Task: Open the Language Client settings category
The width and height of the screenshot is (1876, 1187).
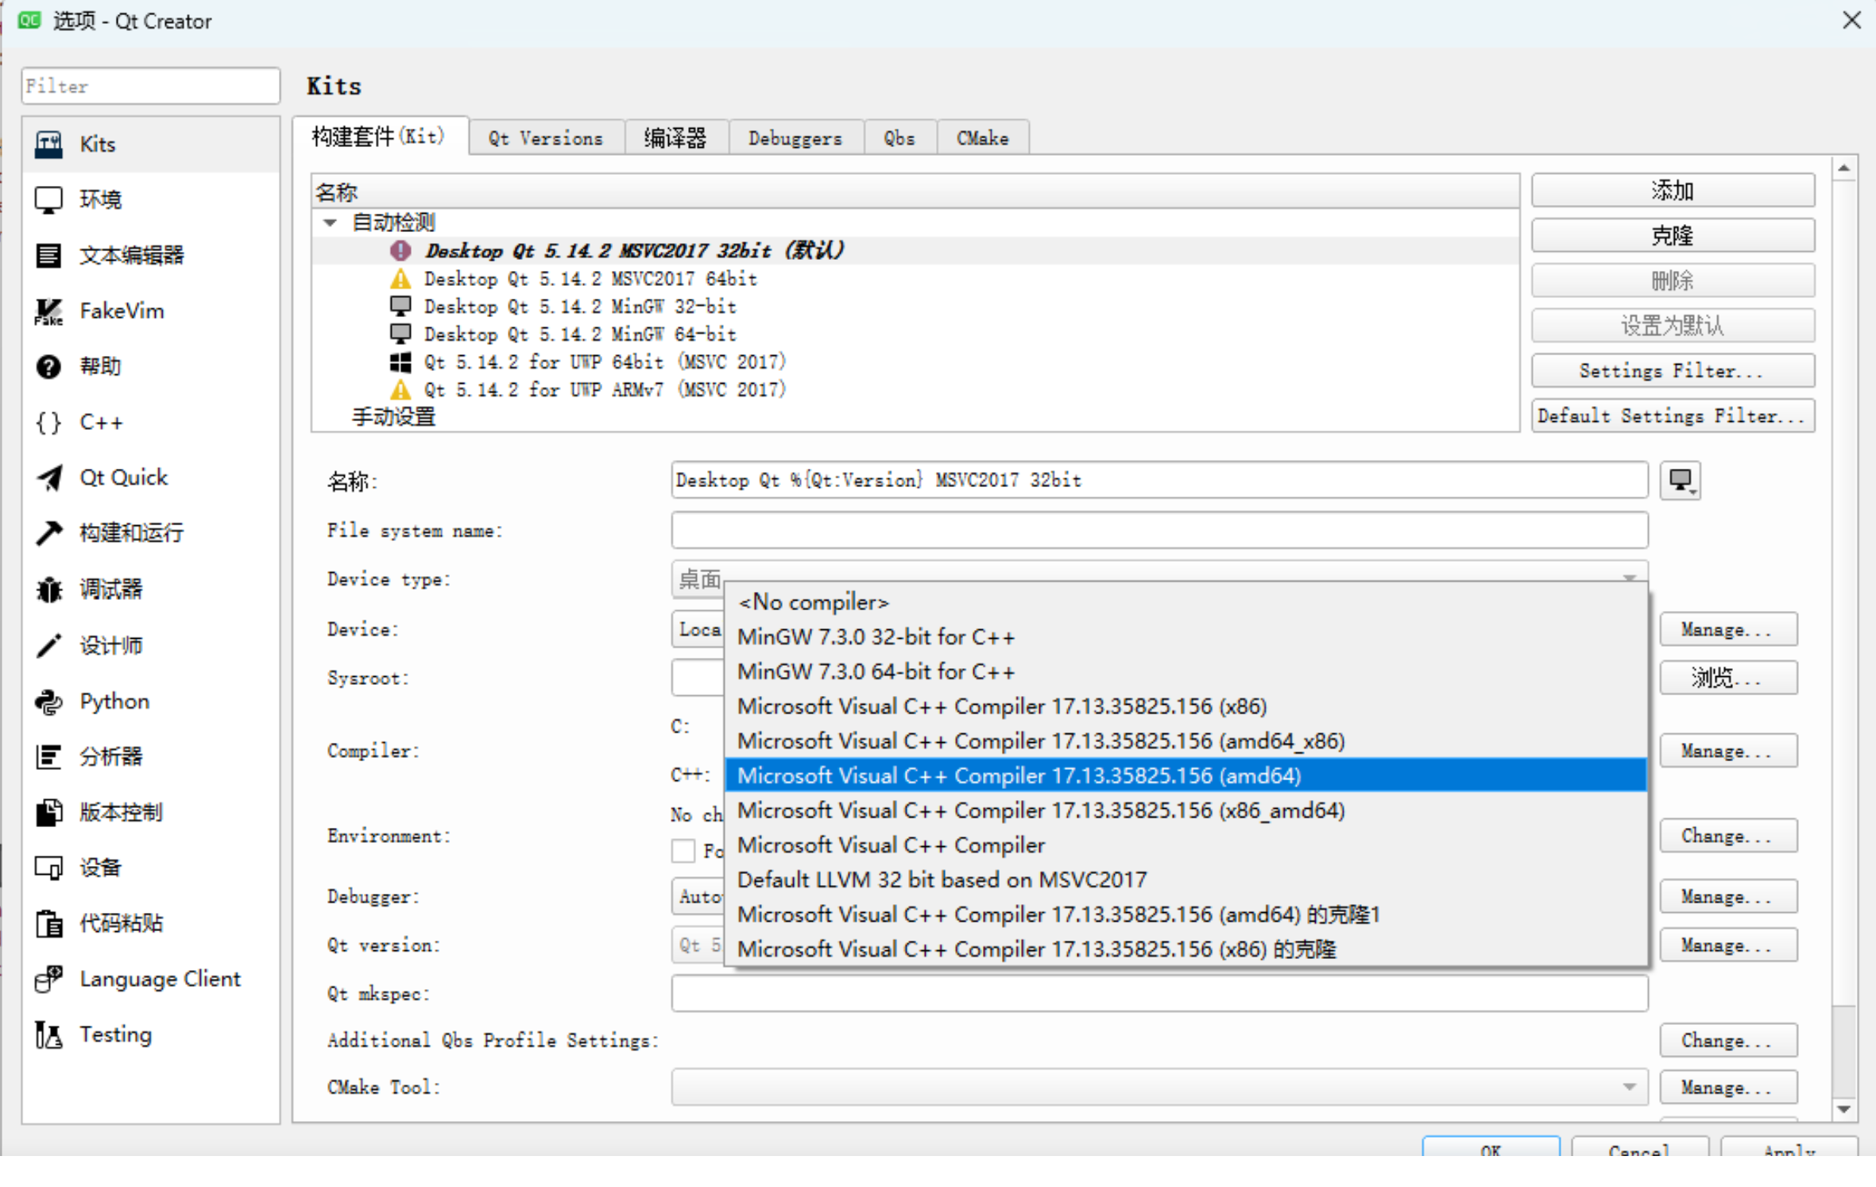Action: coord(159,979)
